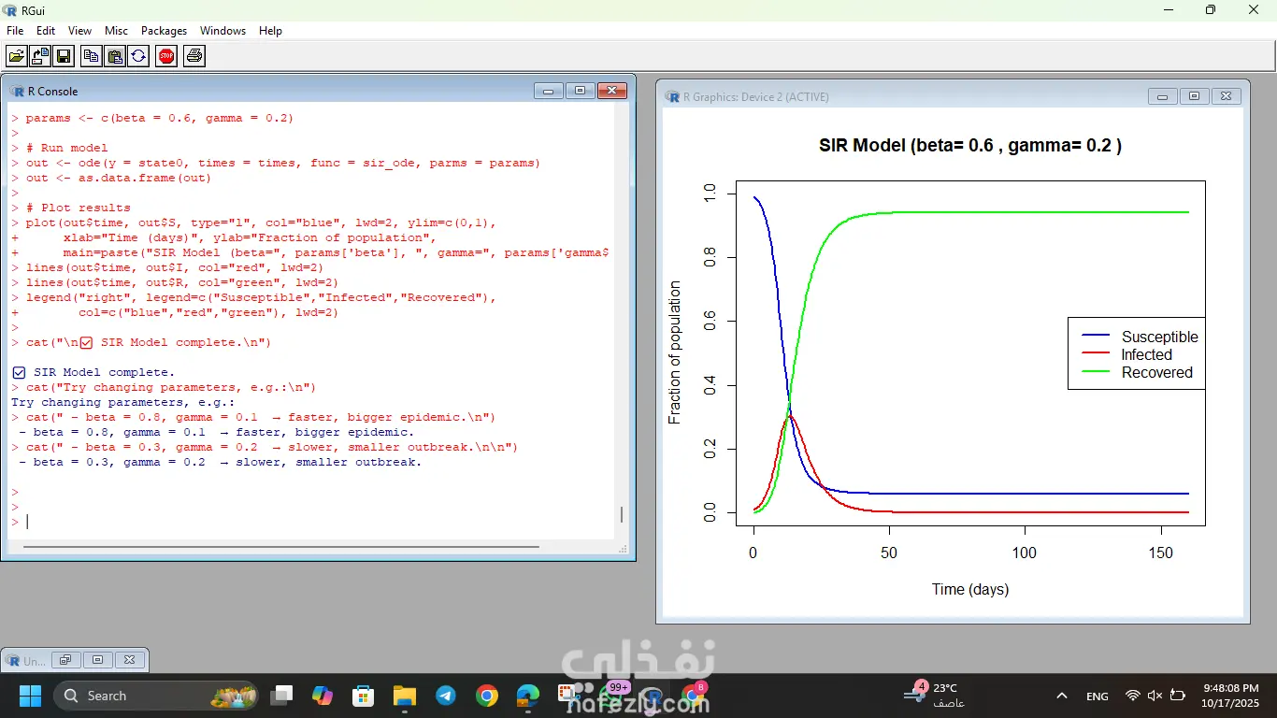This screenshot has width=1277, height=718.
Task: Click the Save workspace floppy icon
Action: point(64,56)
